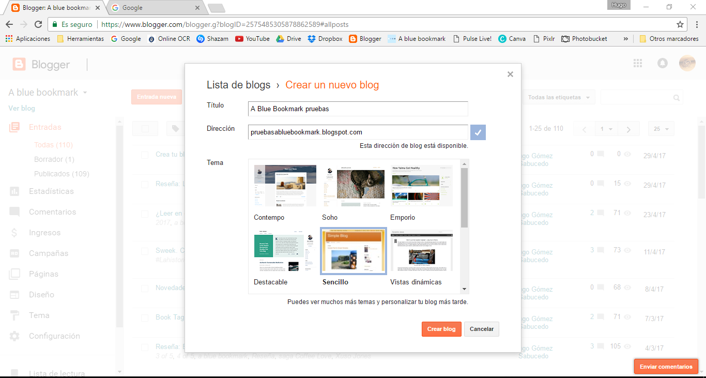The height and width of the screenshot is (378, 706).
Task: Toggle the select-all posts checkbox
Action: point(145,129)
